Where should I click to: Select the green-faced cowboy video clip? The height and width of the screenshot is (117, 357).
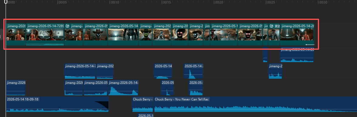pyautogui.click(x=145, y=34)
